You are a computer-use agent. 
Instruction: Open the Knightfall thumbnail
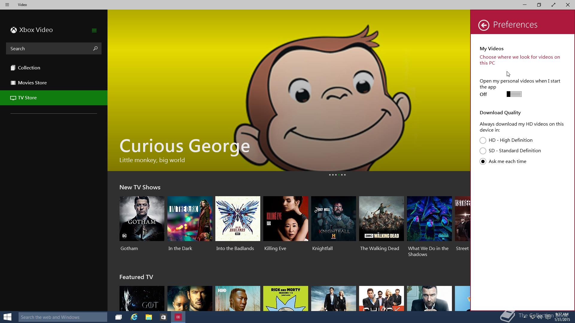pyautogui.click(x=334, y=219)
